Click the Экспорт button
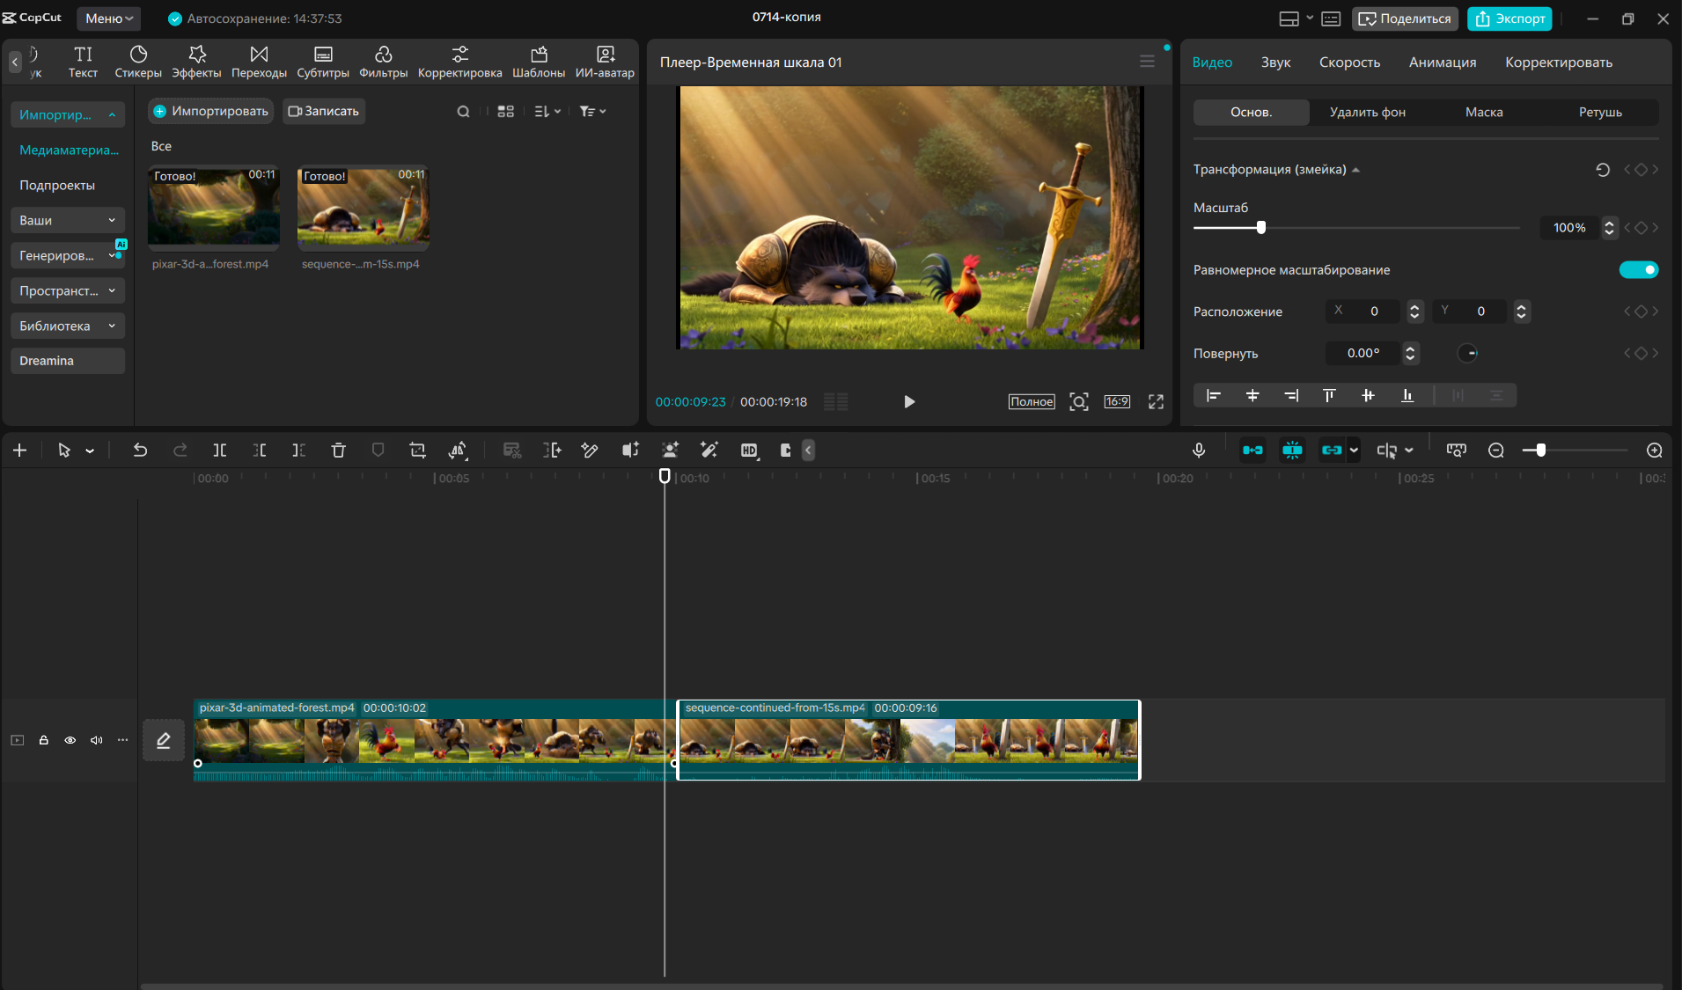1682x990 pixels. [1509, 18]
